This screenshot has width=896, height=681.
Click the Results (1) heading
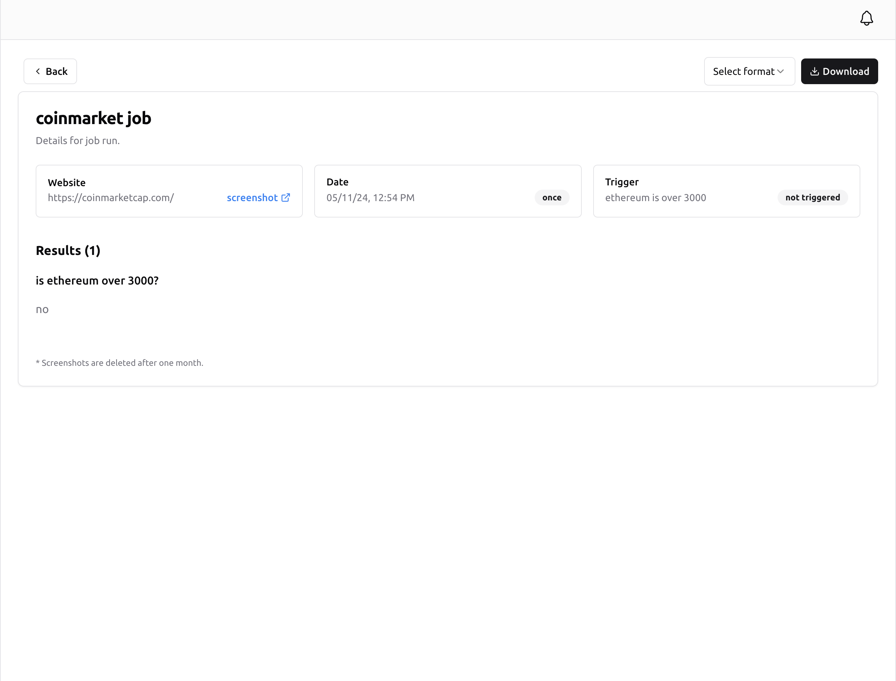(68, 251)
